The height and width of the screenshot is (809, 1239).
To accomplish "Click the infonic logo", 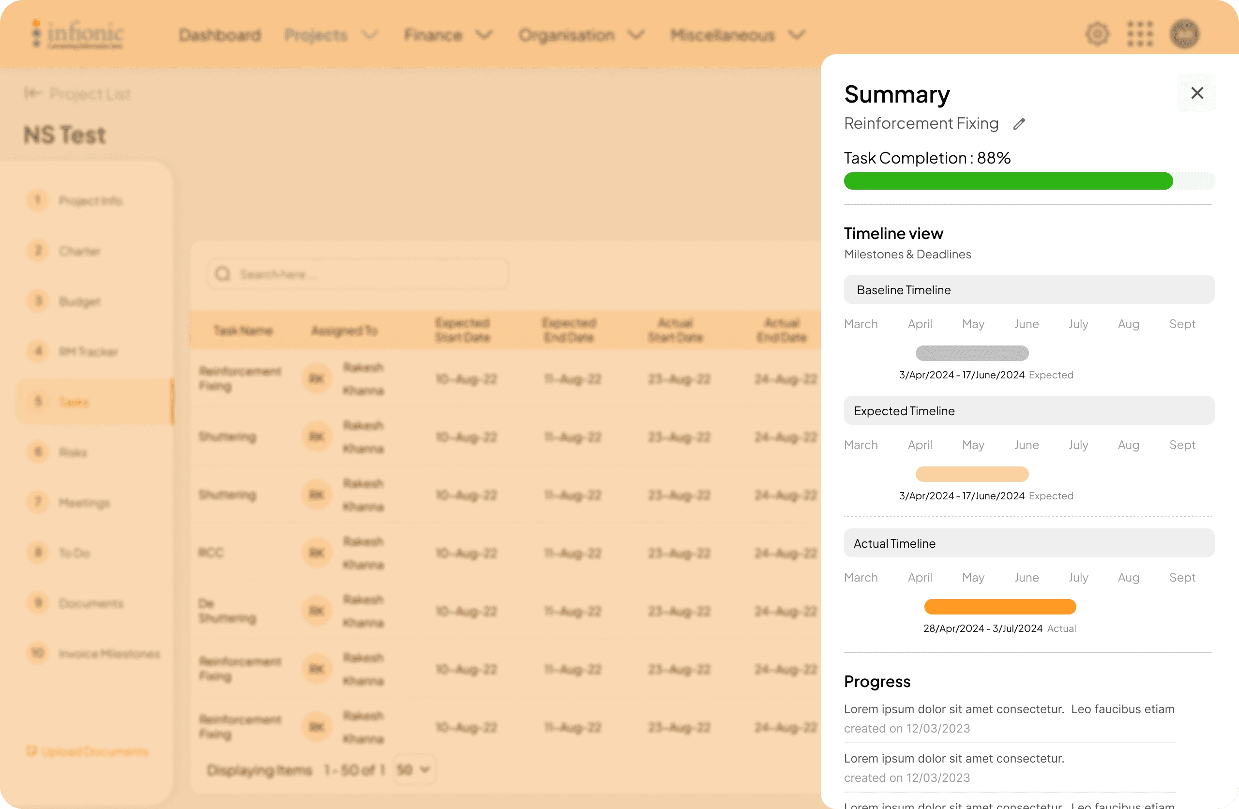I will point(78,34).
